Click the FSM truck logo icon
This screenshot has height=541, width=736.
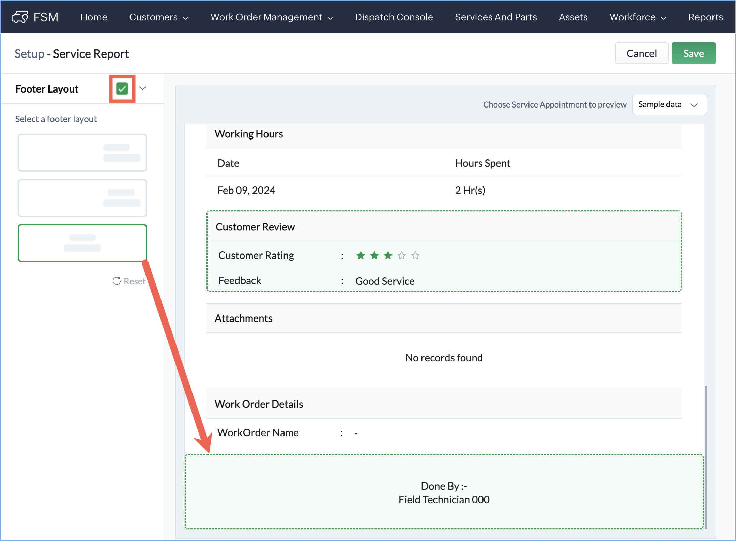(x=19, y=17)
